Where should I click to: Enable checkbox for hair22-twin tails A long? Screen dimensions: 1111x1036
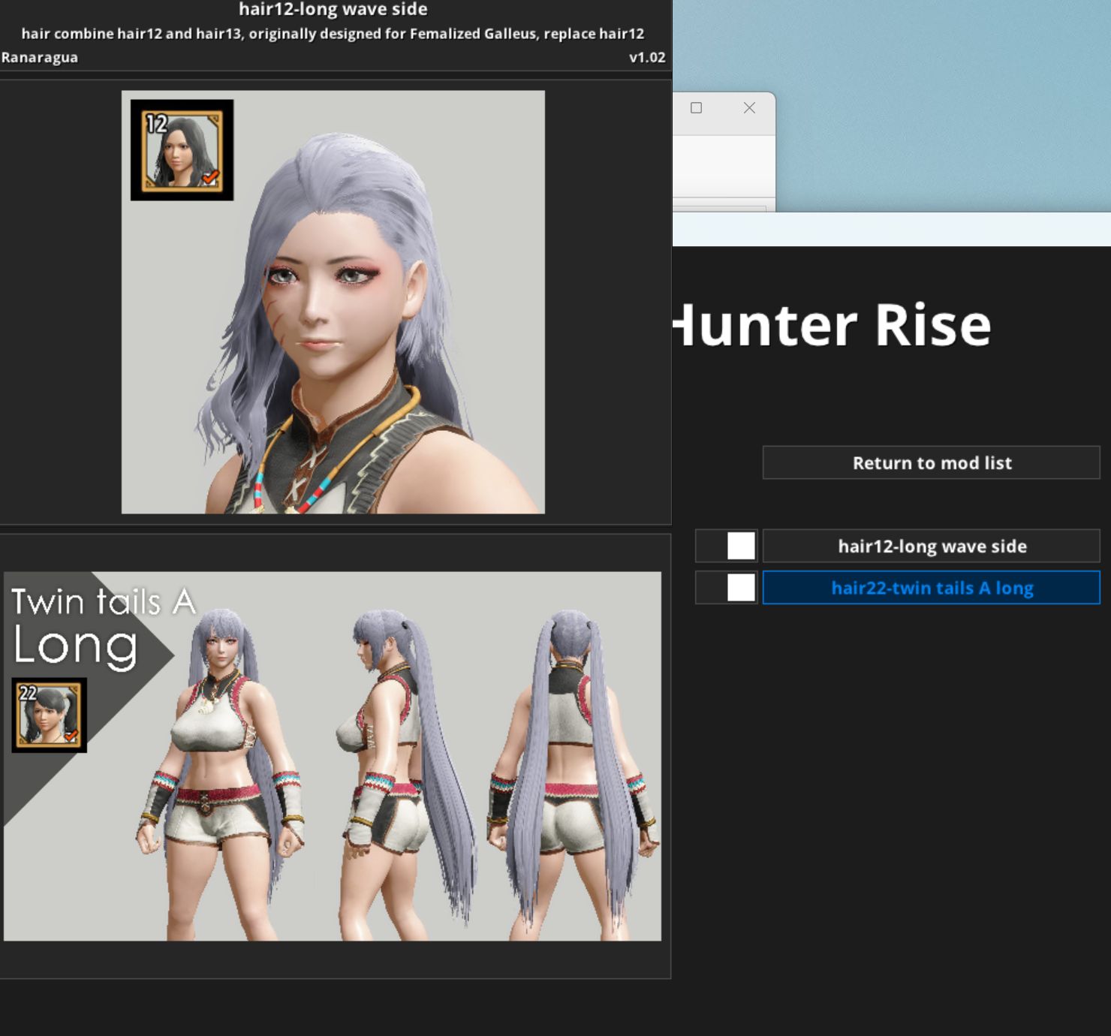click(740, 587)
